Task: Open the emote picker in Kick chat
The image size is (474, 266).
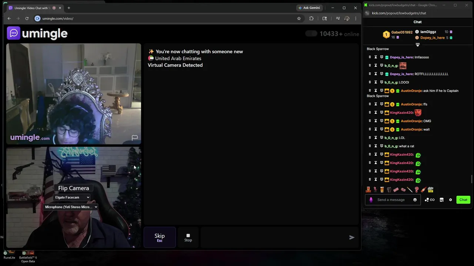Action: pos(415,200)
